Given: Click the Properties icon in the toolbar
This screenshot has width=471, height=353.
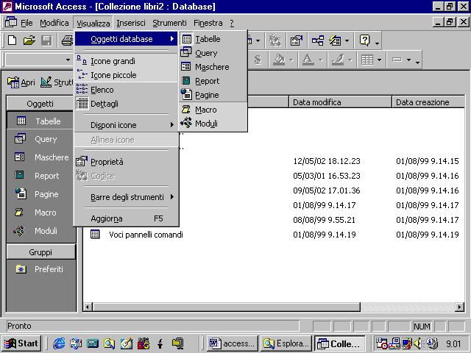Looking at the screenshot, I should point(296,40).
